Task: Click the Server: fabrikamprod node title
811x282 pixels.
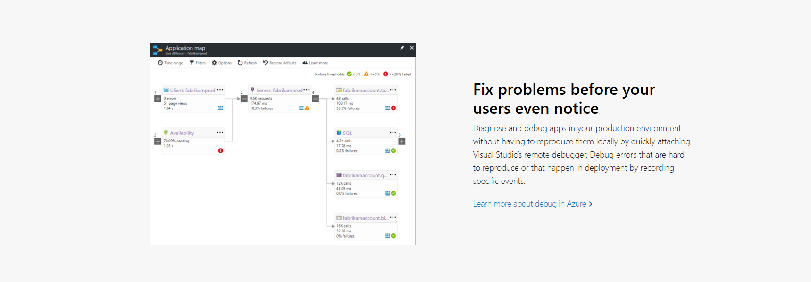Action: [x=279, y=90]
